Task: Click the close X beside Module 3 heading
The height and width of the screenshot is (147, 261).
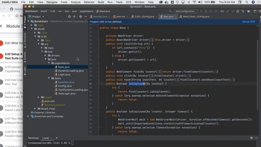Action: coord(1,26)
